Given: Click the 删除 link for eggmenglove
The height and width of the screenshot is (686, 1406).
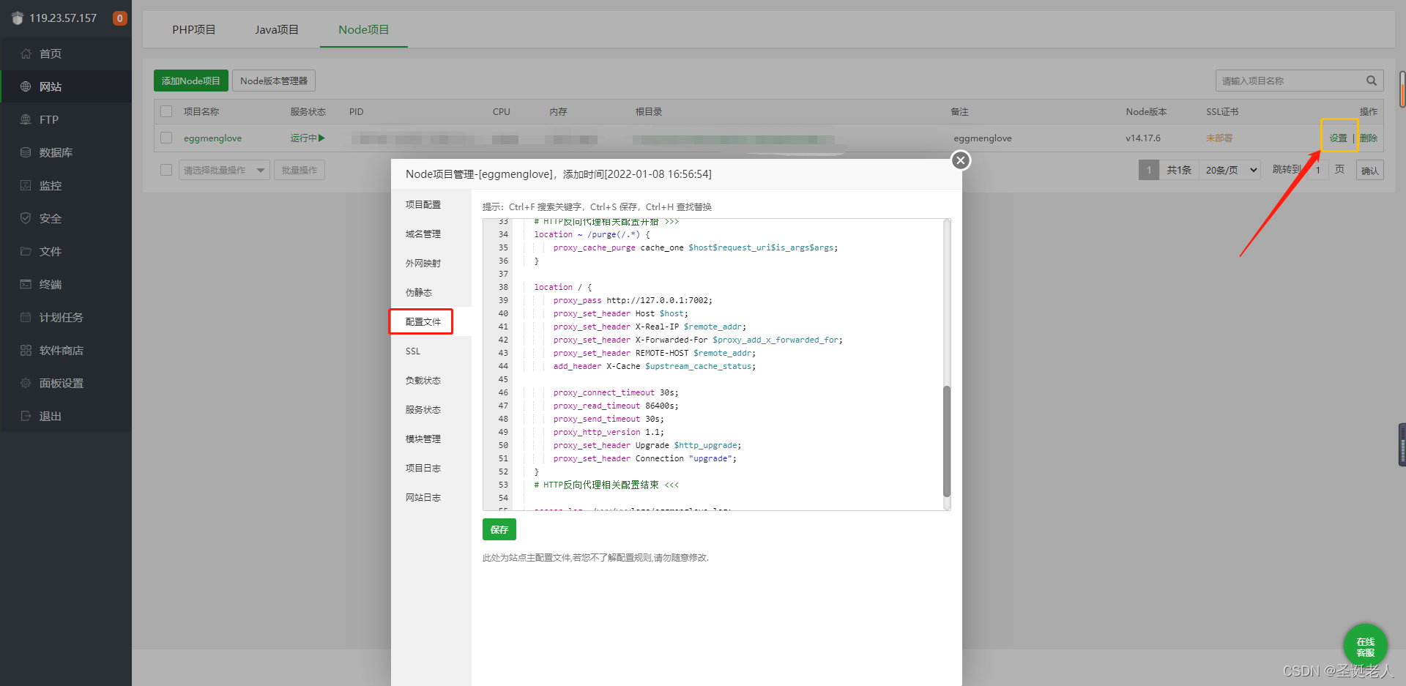Looking at the screenshot, I should pos(1368,138).
